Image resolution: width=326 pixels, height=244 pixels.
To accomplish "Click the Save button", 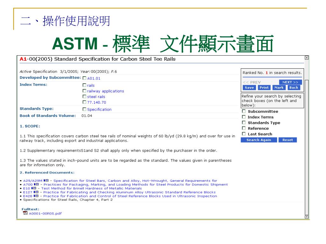I will pyautogui.click(x=249, y=88).
